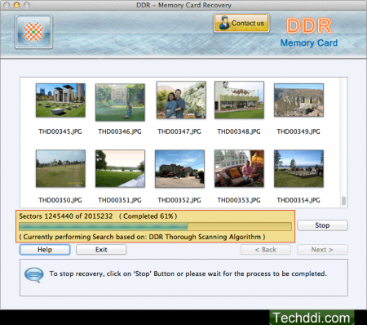
Task: Click file name THD00347.JPG
Action: (179, 131)
